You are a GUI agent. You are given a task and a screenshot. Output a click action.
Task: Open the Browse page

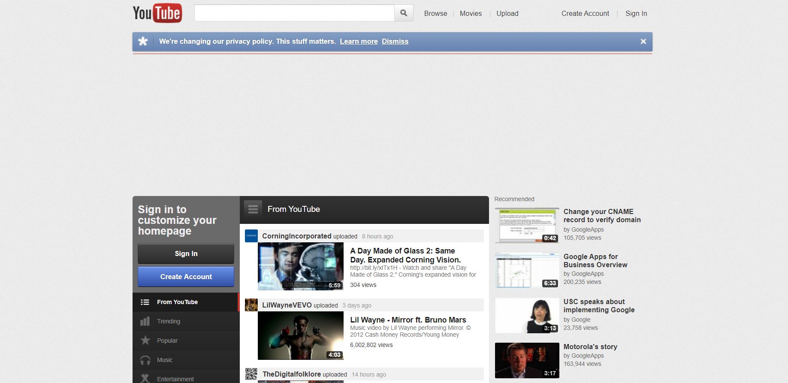tap(435, 13)
